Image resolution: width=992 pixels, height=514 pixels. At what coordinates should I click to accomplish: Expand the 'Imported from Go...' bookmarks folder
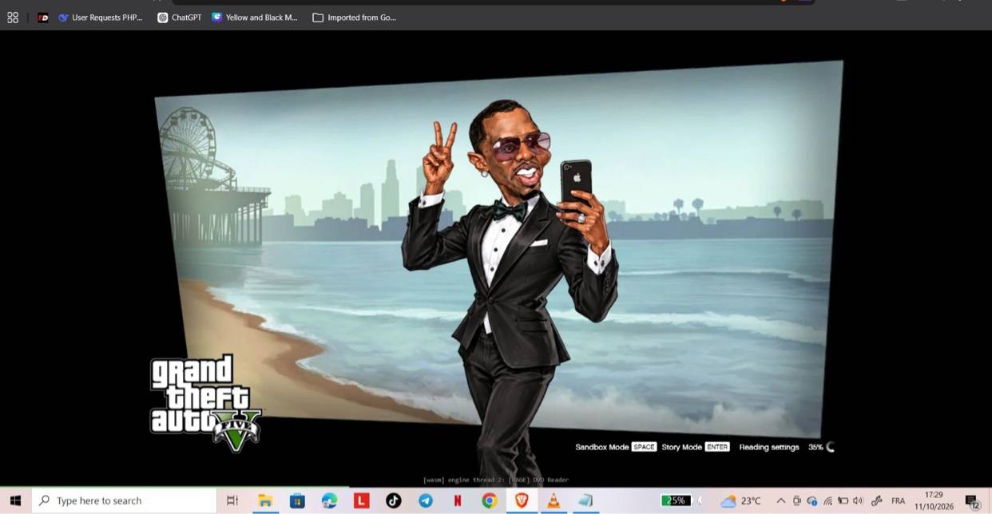[354, 18]
